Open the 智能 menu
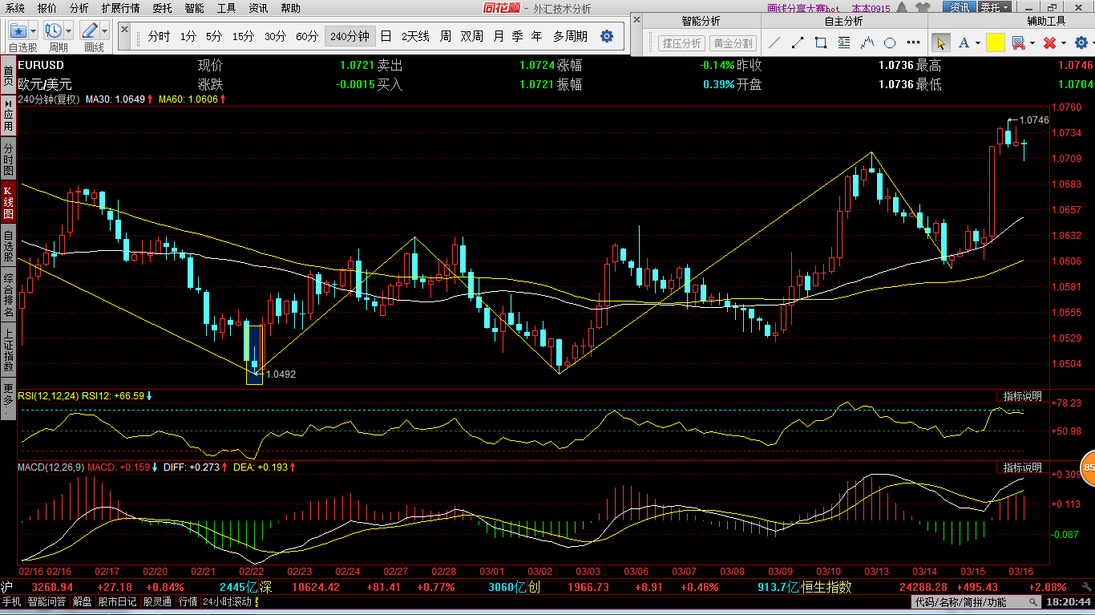Image resolution: width=1095 pixels, height=615 pixels. [x=194, y=8]
